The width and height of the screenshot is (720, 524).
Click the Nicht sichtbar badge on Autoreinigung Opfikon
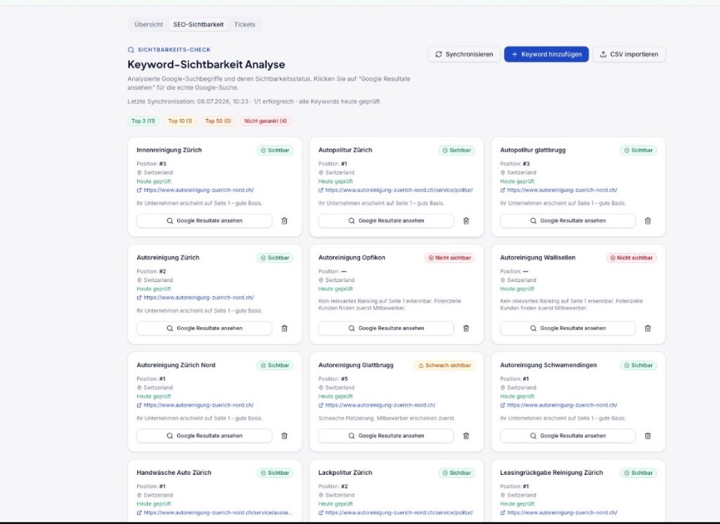449,257
